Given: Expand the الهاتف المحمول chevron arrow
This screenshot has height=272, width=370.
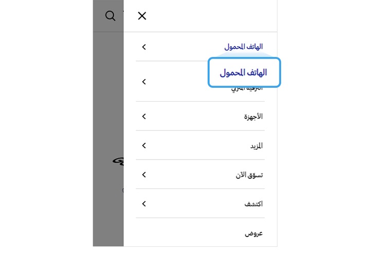Looking at the screenshot, I should [x=144, y=47].
